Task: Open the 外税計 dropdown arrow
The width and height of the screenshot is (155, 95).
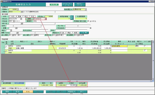Action: click(76, 85)
